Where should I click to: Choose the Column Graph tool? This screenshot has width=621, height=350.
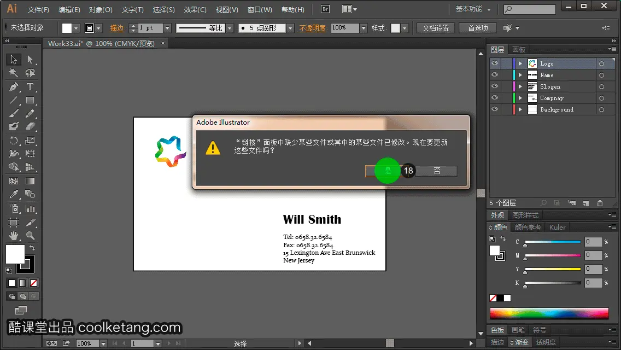pyautogui.click(x=30, y=208)
